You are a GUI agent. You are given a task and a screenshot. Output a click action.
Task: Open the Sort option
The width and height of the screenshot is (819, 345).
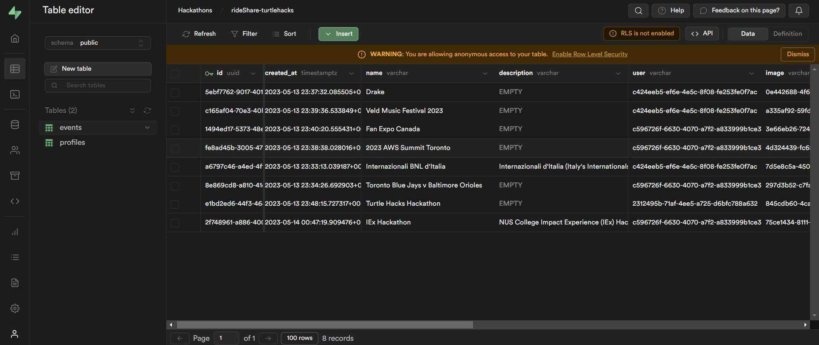[285, 34]
